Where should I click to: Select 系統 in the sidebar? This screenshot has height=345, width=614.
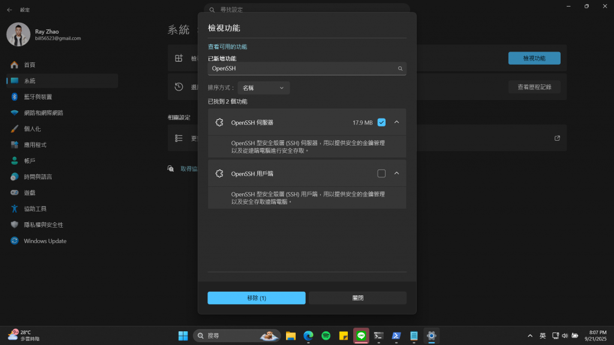coord(62,81)
